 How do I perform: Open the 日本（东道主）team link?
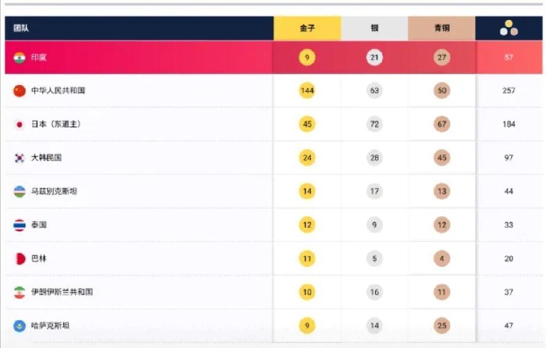tap(56, 124)
